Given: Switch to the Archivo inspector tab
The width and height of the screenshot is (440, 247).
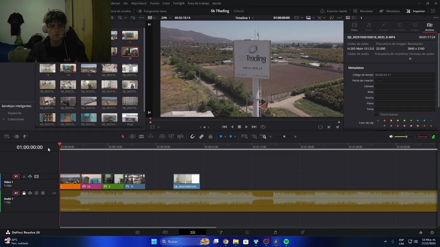Looking at the screenshot, I should [429, 27].
